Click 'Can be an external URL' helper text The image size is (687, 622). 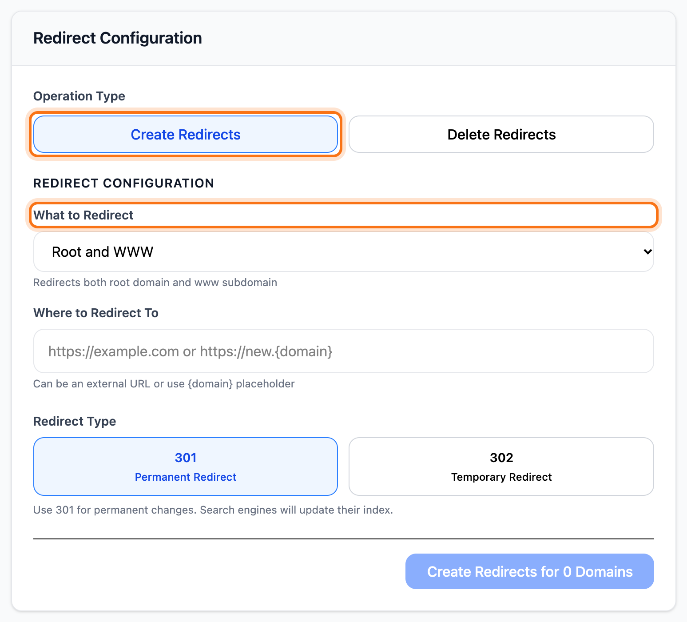pyautogui.click(x=164, y=384)
